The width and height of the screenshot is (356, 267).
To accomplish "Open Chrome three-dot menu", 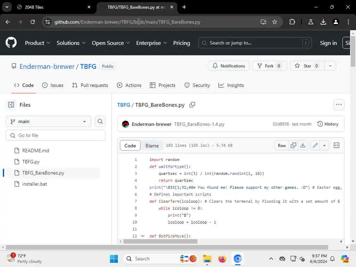I will [x=348, y=22].
